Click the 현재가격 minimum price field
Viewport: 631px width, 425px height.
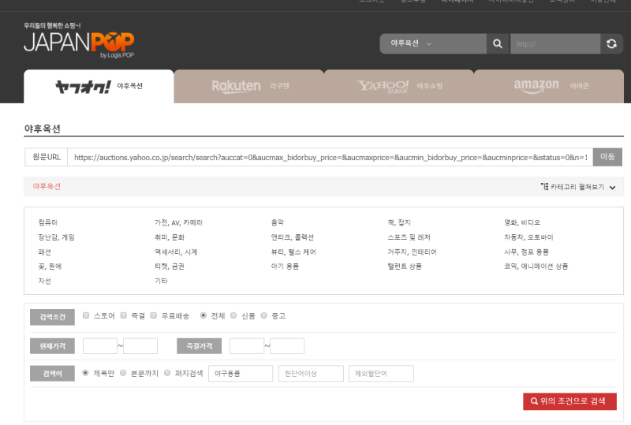tap(100, 346)
